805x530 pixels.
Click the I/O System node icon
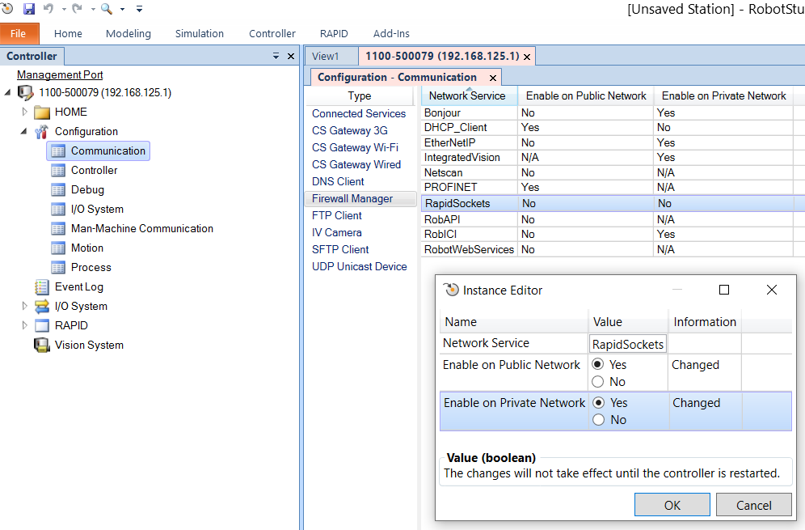pyautogui.click(x=41, y=307)
